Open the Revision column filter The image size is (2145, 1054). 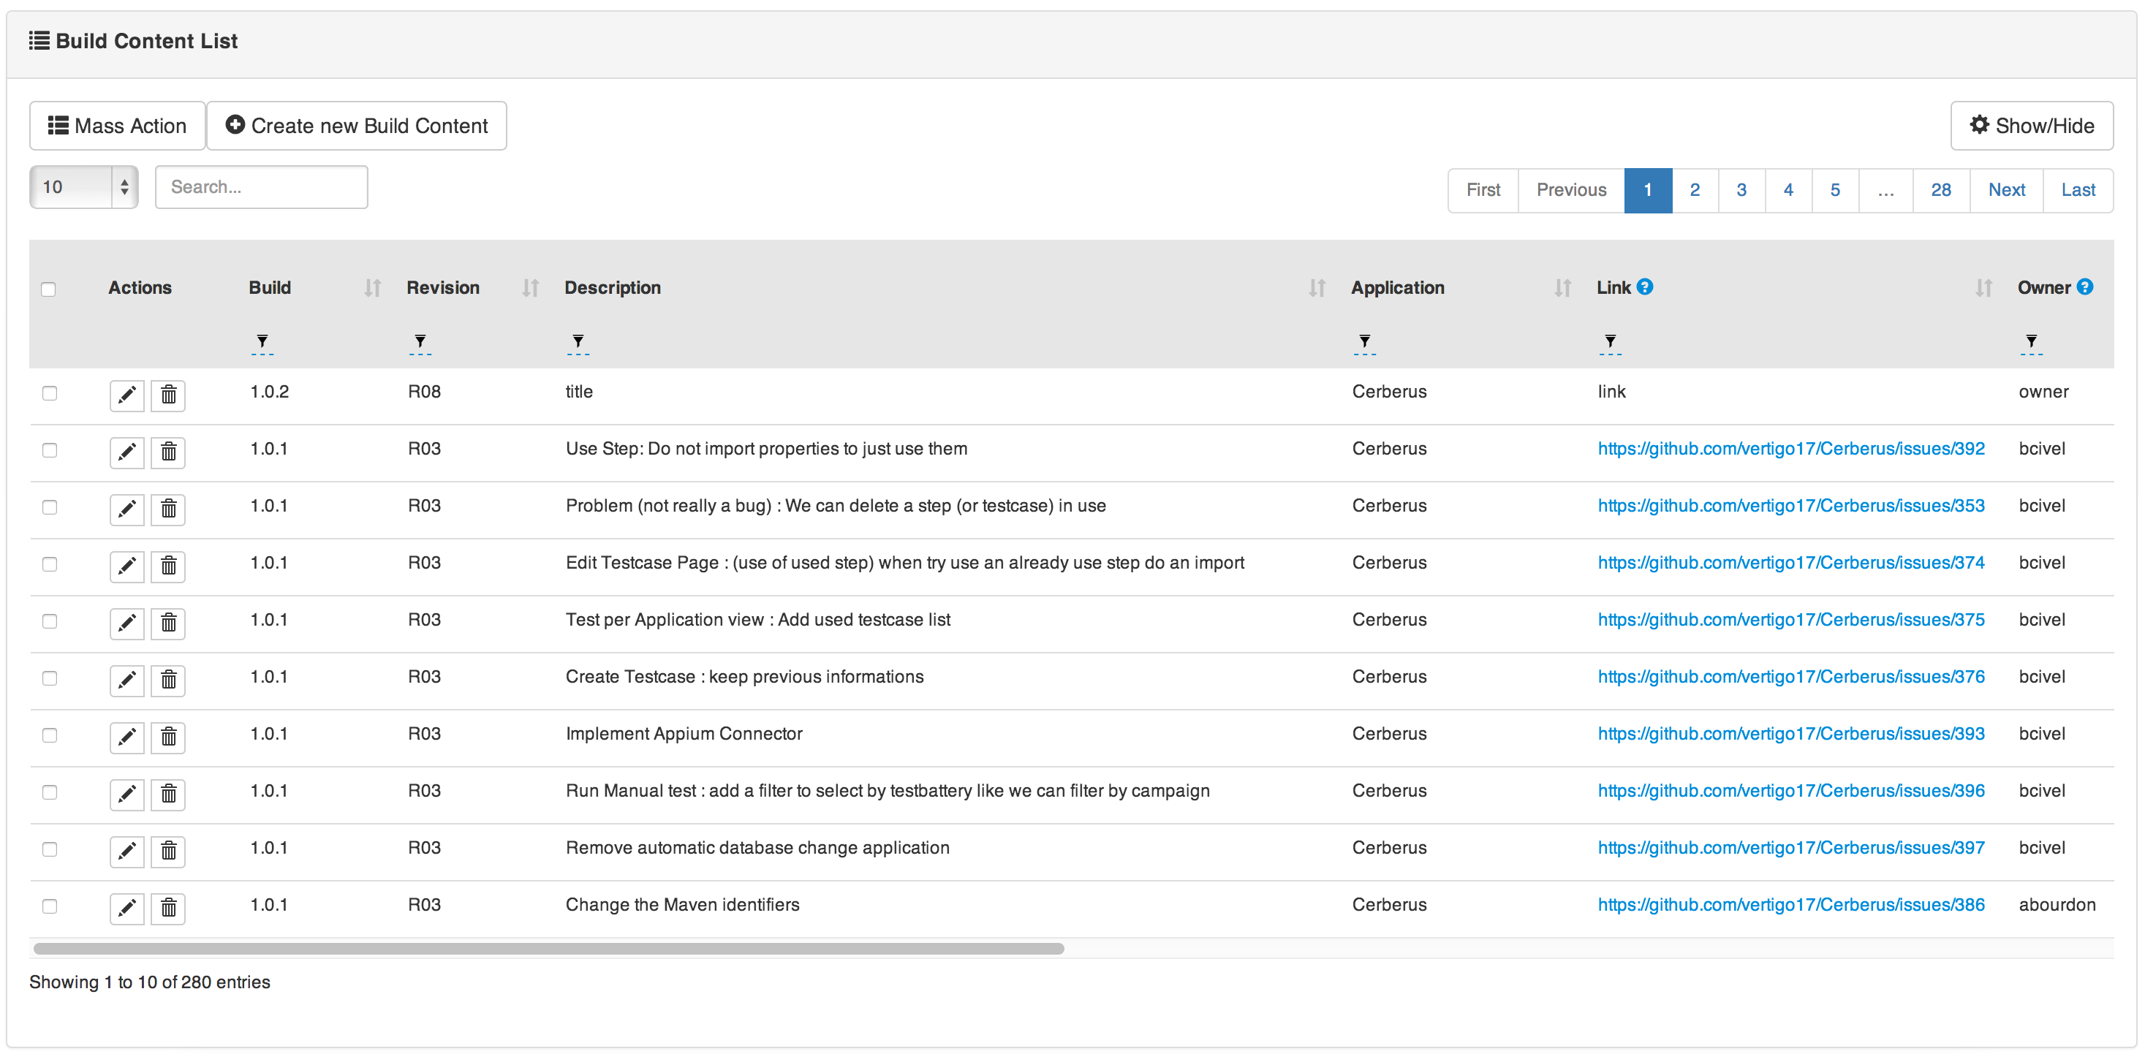[x=420, y=343]
